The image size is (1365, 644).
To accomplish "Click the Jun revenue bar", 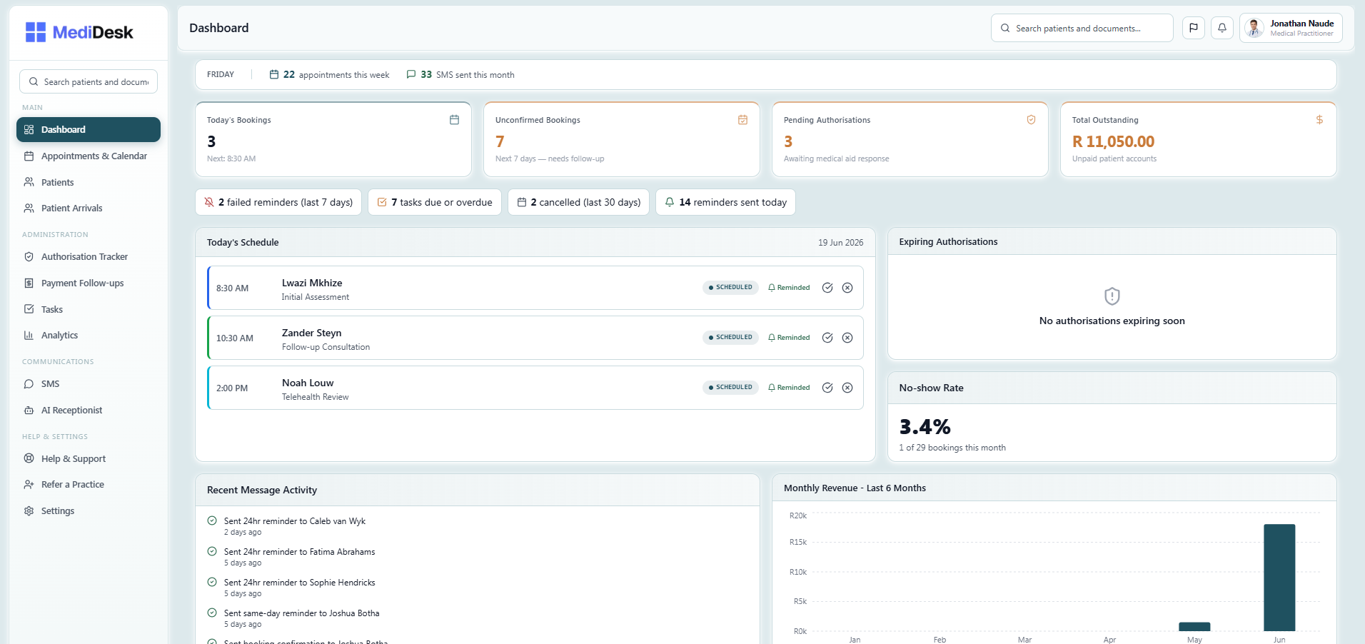I will pos(1279,578).
